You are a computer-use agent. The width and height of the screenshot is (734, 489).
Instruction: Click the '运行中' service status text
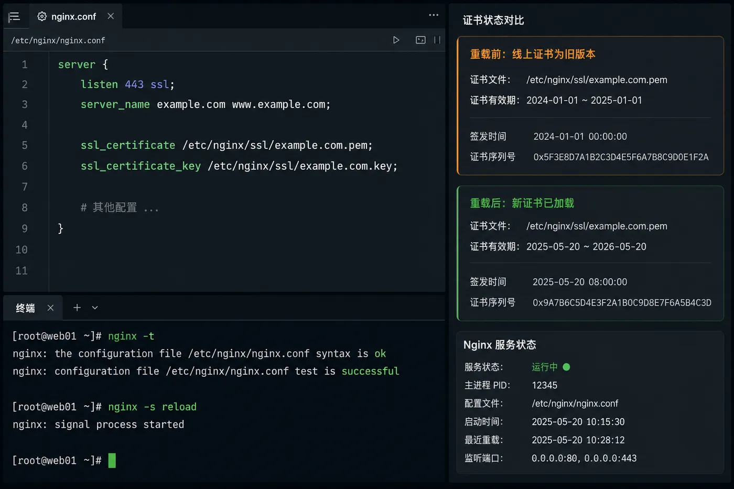545,367
